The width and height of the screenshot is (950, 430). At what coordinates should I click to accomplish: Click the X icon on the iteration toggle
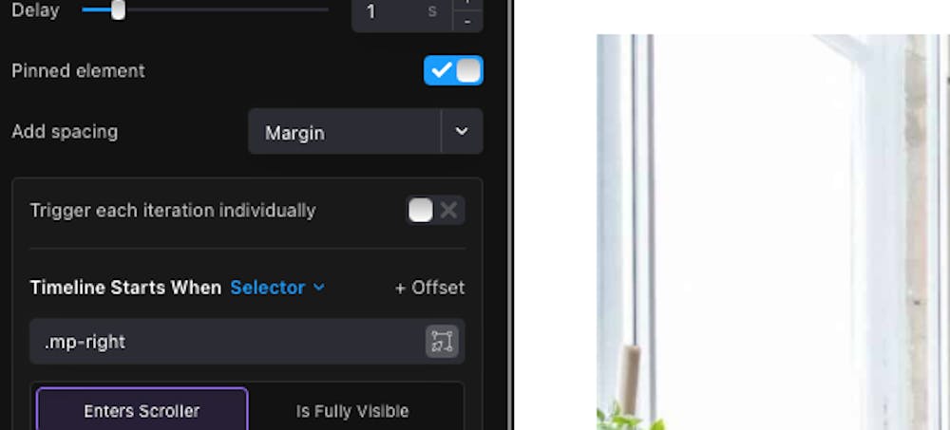[x=449, y=210]
